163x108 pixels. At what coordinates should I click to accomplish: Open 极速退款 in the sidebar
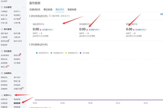click(x=4, y=45)
